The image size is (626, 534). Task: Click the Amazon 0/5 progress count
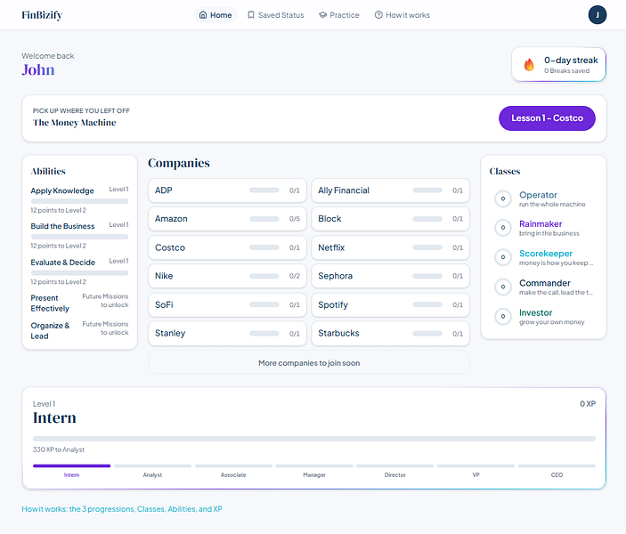[295, 219]
